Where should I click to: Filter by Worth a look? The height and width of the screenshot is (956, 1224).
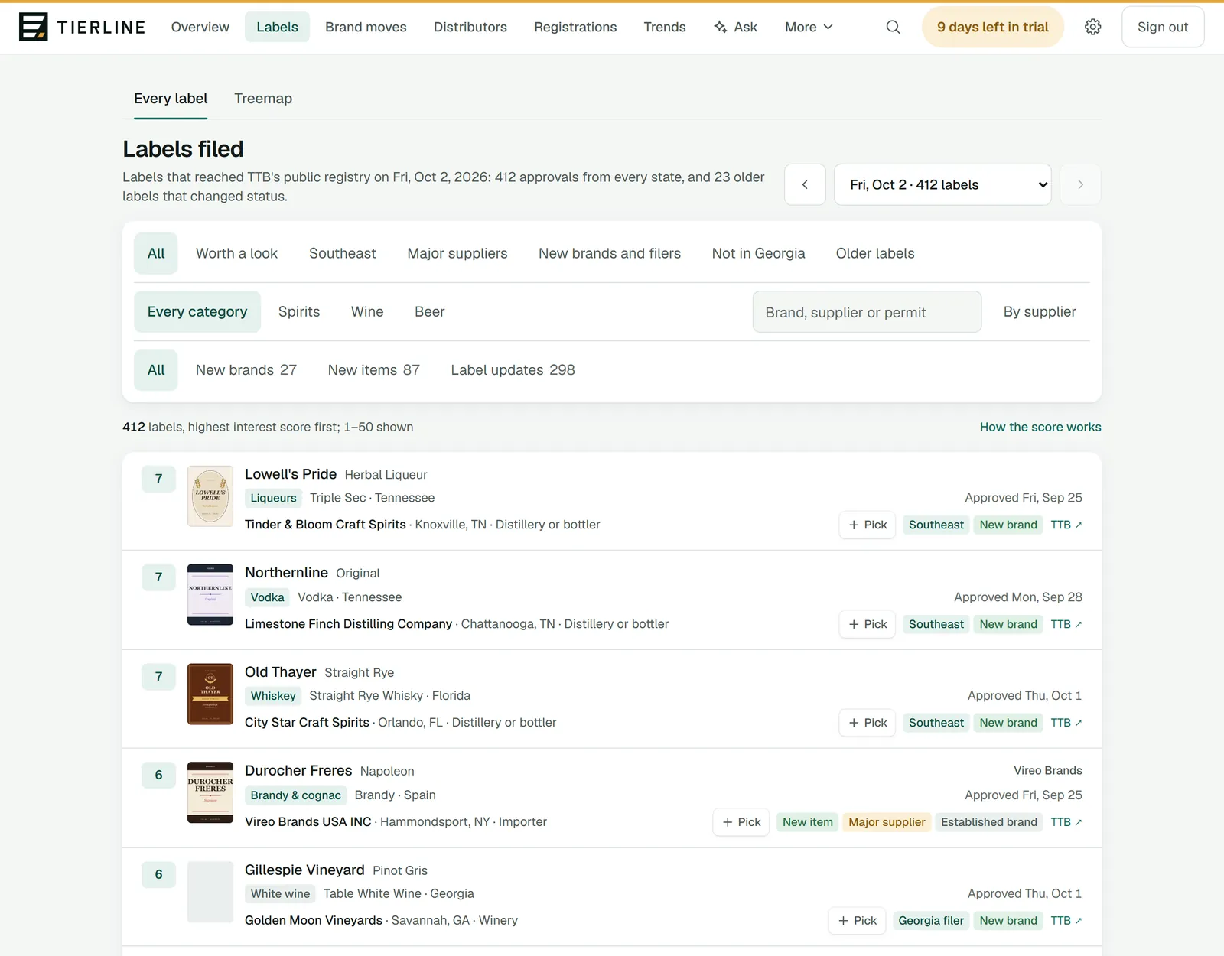point(236,253)
